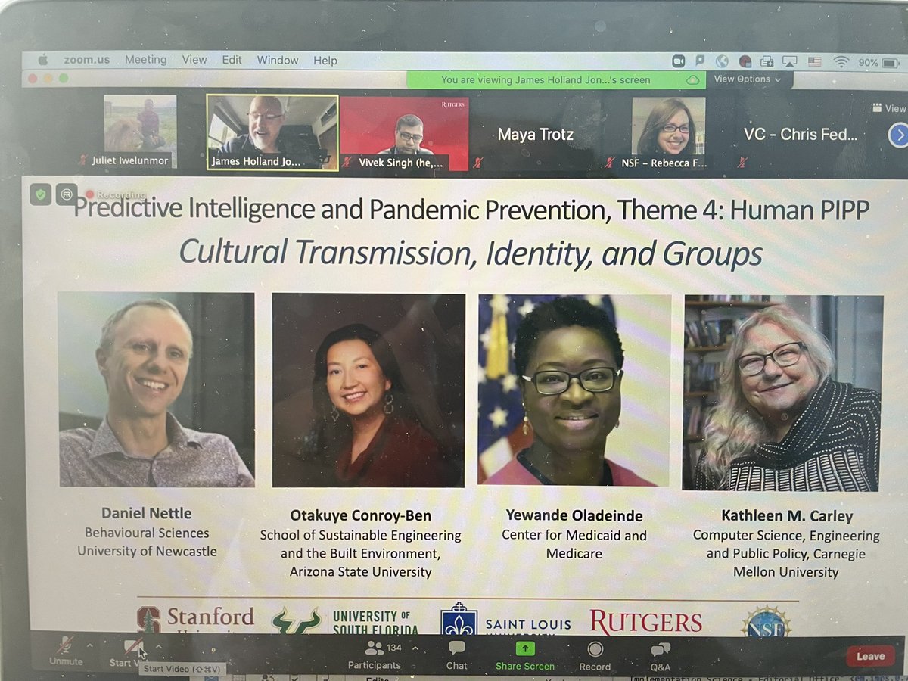Image resolution: width=908 pixels, height=681 pixels.
Task: Click the icon right of the encryption shield
Action: pos(66,194)
